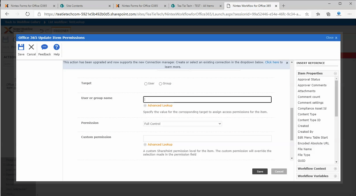This screenshot has height=196, width=356.
Task: Click the dark Save button at bottom
Action: (260, 171)
